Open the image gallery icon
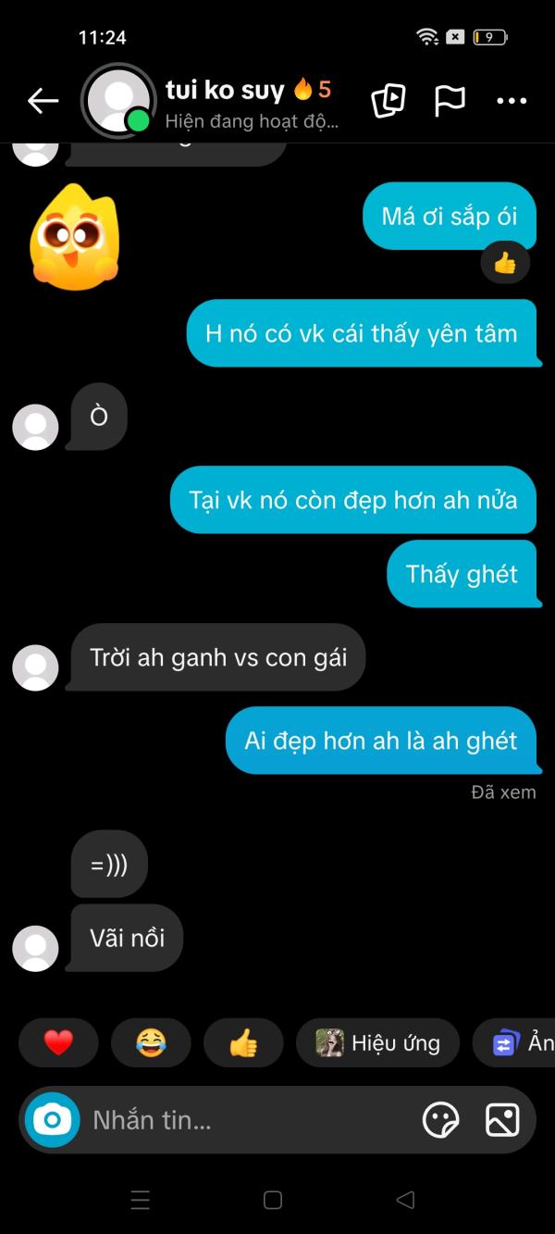The width and height of the screenshot is (555, 1234). pyautogui.click(x=502, y=1120)
